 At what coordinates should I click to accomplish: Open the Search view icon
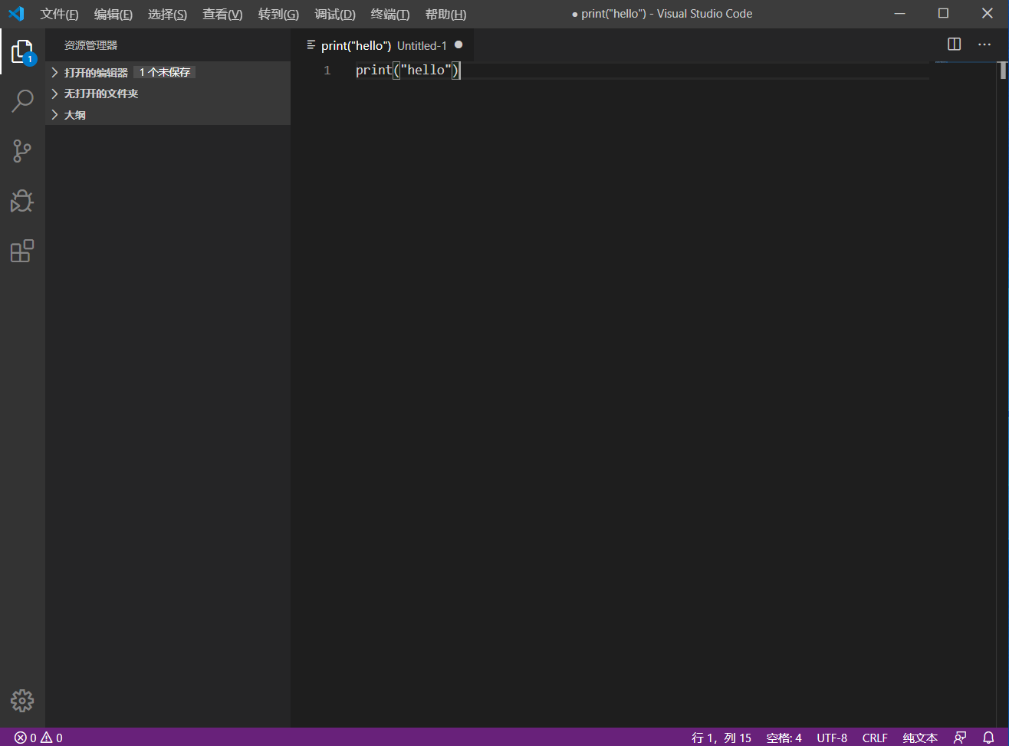(x=22, y=100)
